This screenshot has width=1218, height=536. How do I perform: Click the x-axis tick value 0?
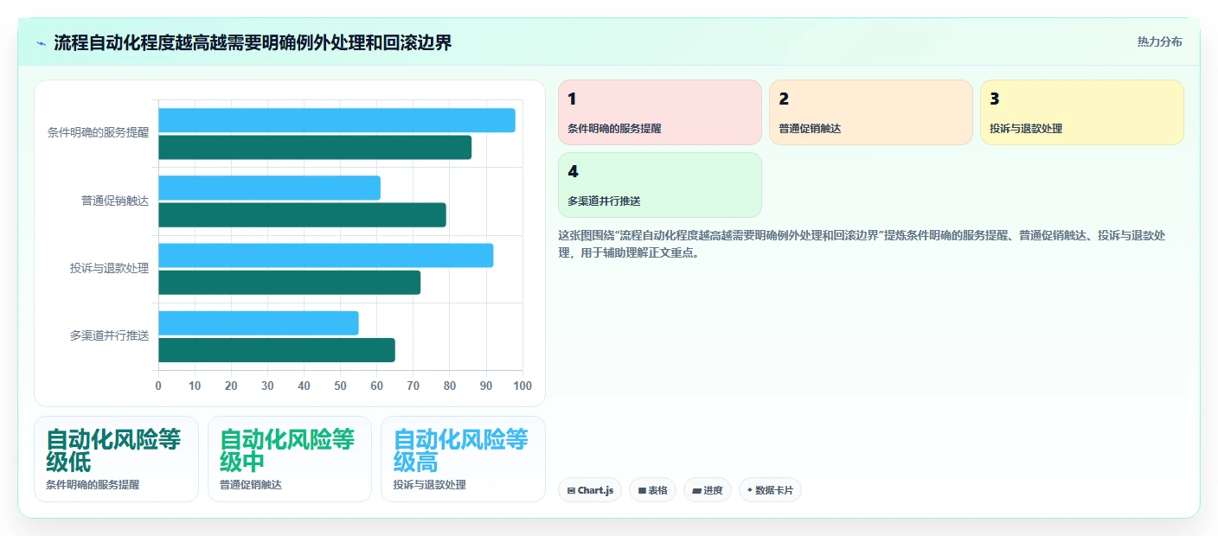coord(158,386)
